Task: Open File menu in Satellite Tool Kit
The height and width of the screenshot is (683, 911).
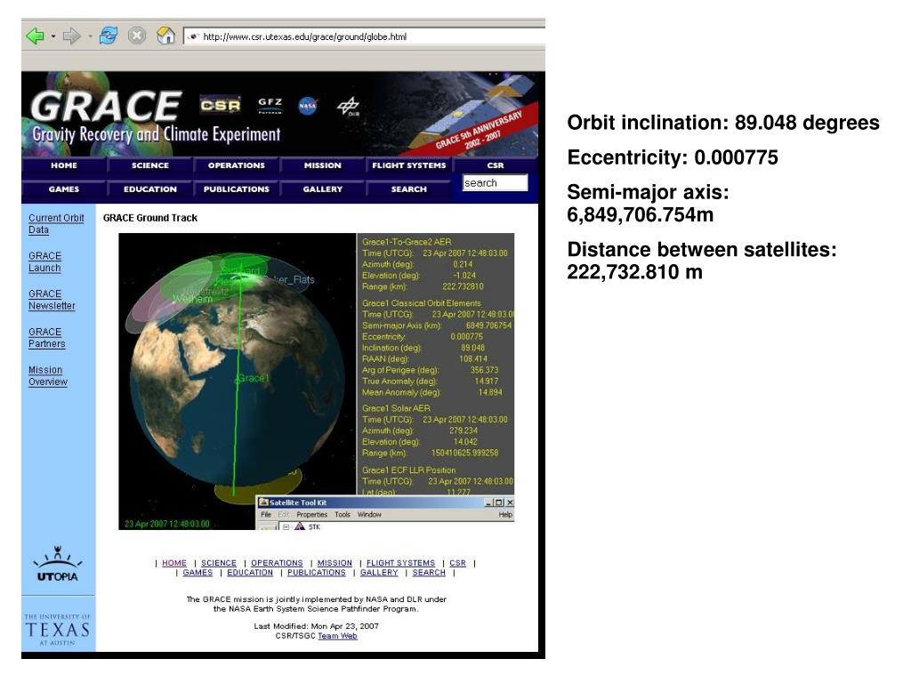Action: point(265,515)
